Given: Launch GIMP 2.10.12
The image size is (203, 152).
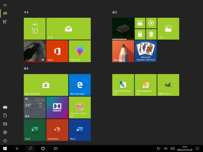Looking at the screenshot, I should click(168, 85).
